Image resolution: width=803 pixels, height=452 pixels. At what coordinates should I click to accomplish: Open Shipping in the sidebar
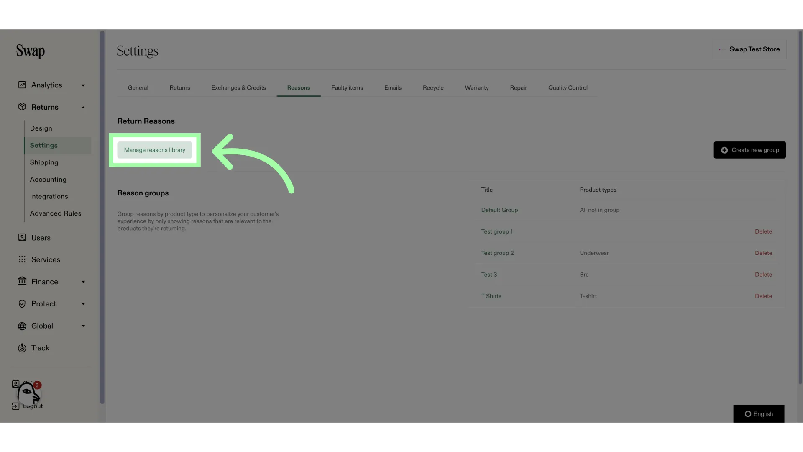tap(44, 162)
